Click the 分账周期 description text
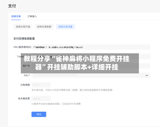The height and width of the screenshot is (127, 160). [72, 90]
